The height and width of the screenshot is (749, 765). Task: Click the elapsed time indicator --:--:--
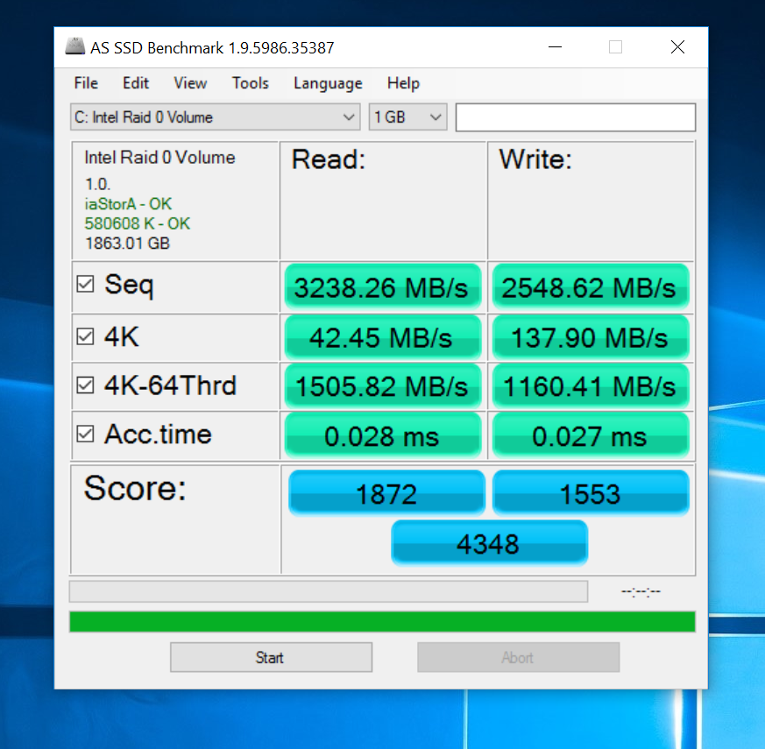coord(641,591)
